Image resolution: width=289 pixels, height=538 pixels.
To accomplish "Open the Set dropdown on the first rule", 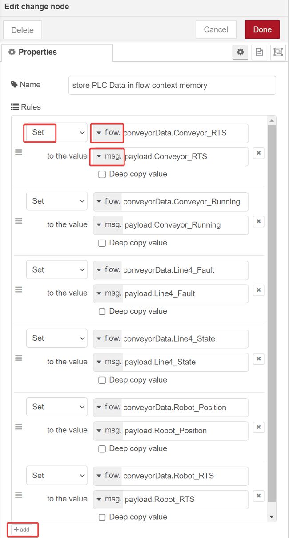I will coord(57,132).
